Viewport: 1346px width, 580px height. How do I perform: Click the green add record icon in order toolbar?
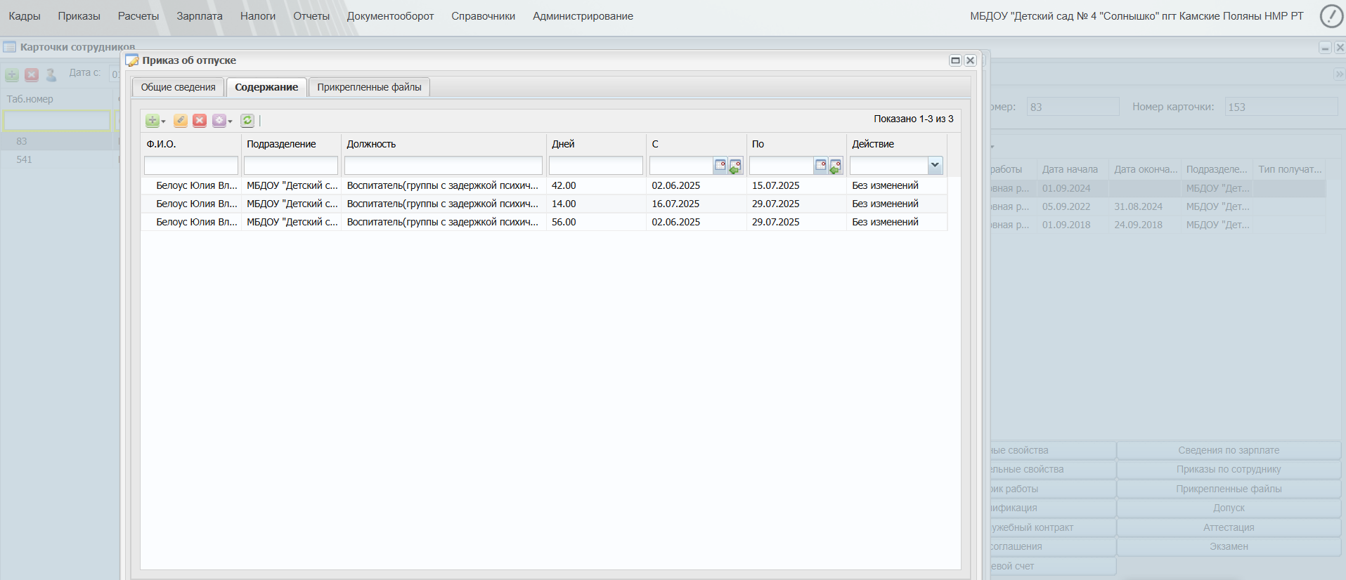(152, 121)
